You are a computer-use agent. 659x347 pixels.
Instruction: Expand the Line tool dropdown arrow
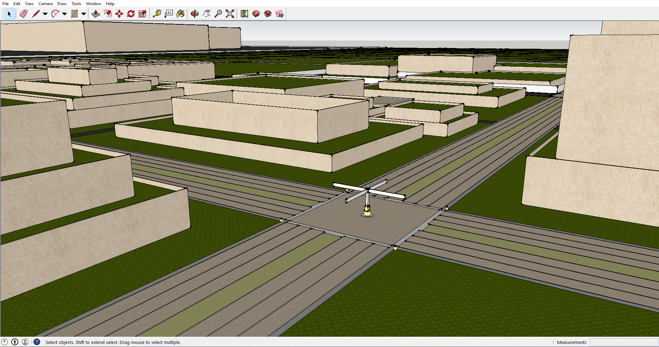tap(45, 14)
